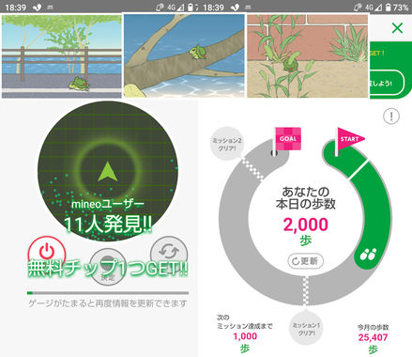Tap the 無料チップ1つGET!! banner text
The image size is (412, 357).
[x=108, y=269]
